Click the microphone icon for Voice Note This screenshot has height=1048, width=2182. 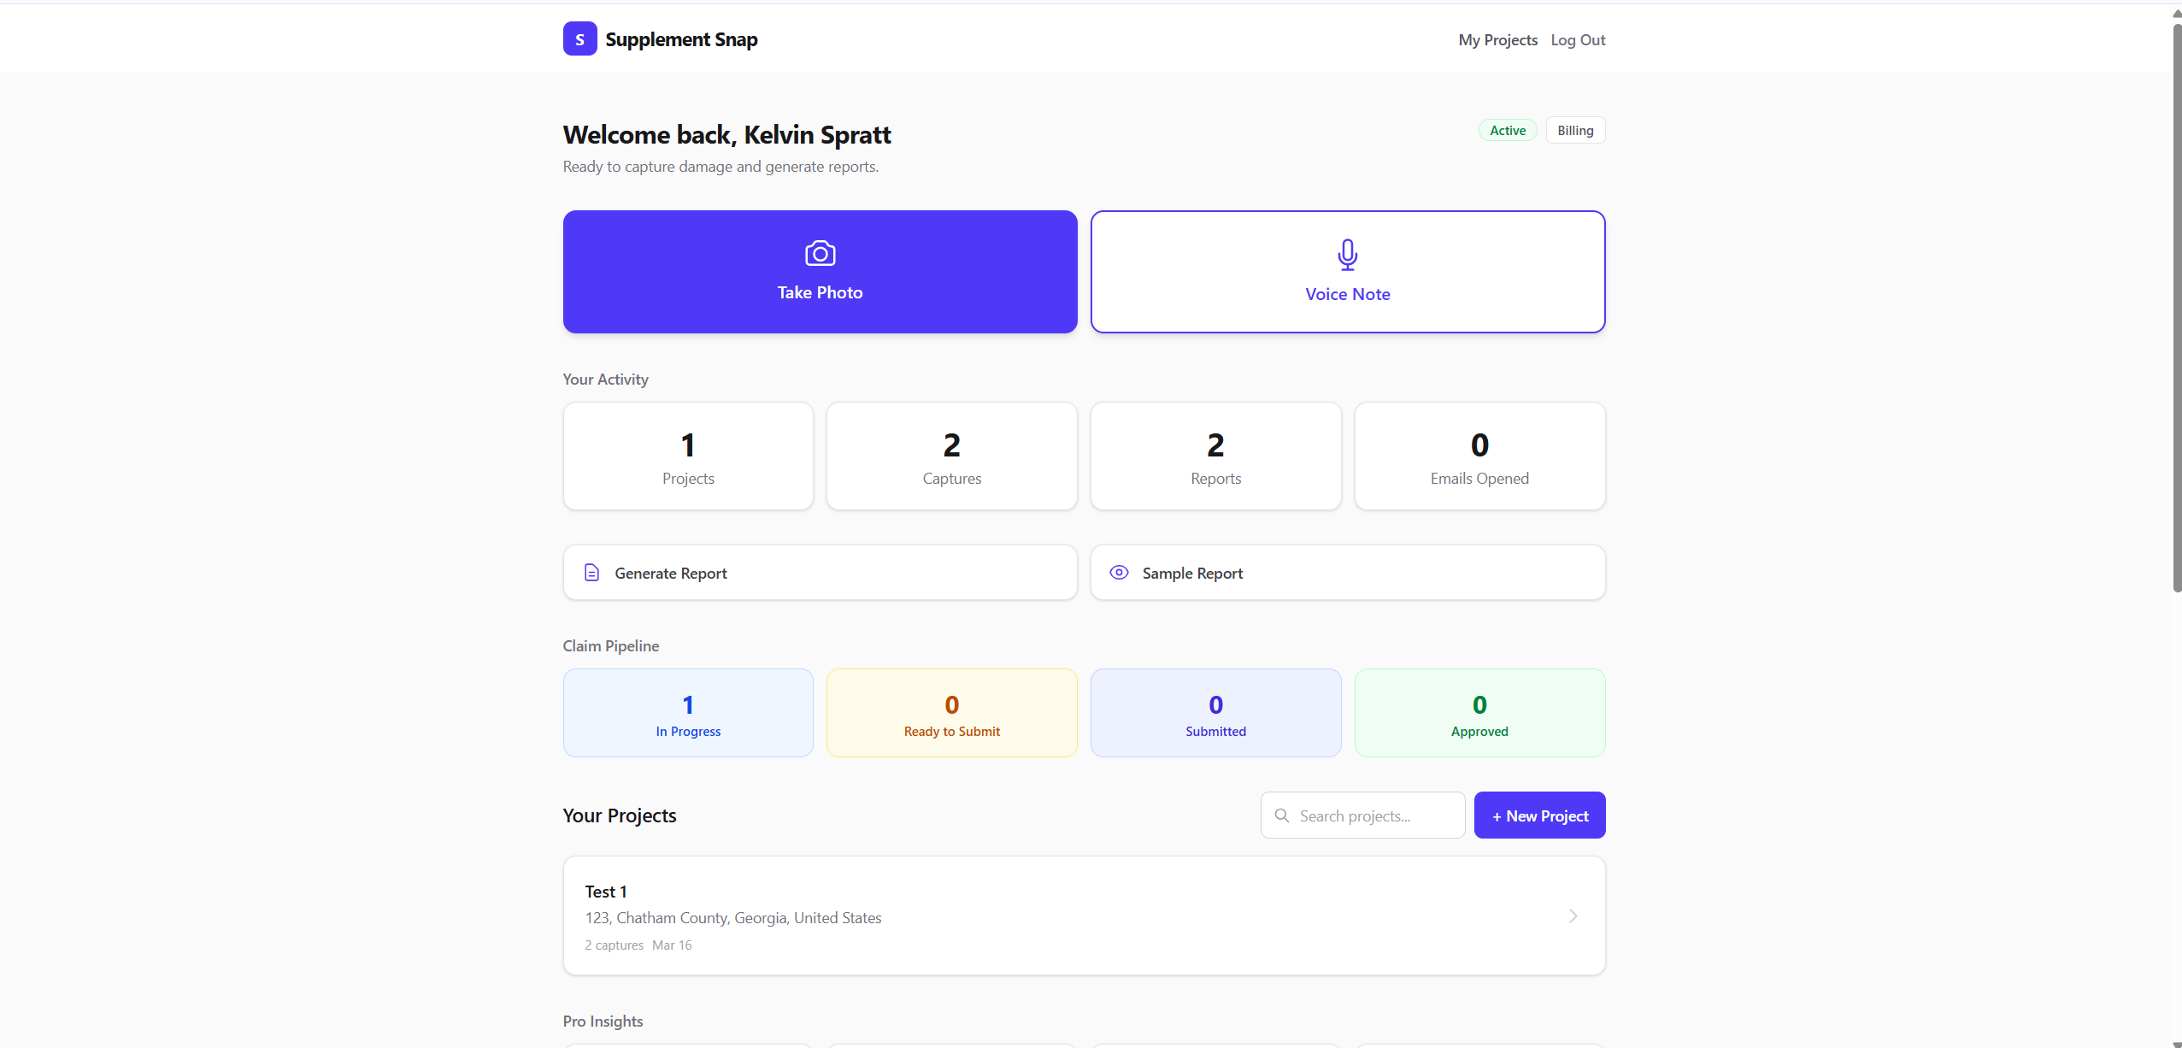pos(1346,254)
